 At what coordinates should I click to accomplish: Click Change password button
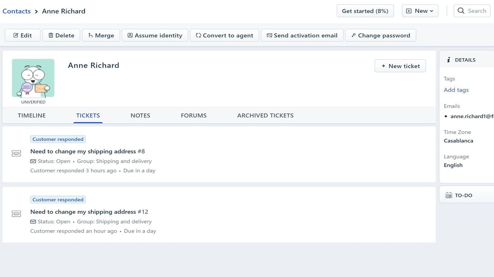[380, 35]
